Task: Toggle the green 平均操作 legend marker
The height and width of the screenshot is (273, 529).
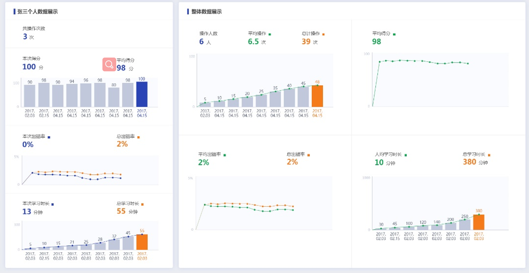Action: (270, 34)
